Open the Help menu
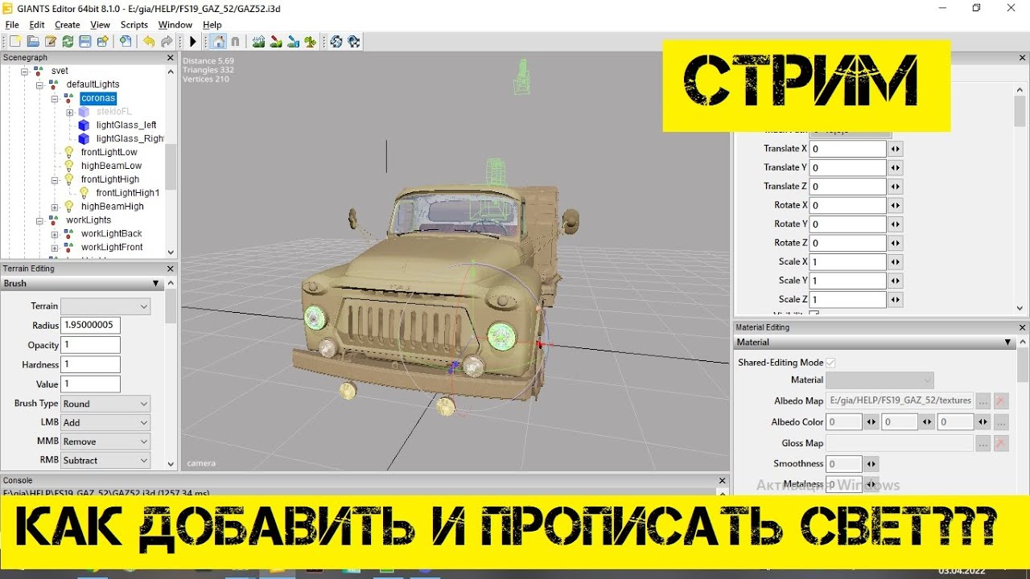1030x579 pixels. coord(212,25)
